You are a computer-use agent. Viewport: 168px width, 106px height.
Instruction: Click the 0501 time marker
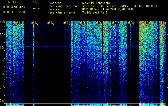click(x=18, y=23)
